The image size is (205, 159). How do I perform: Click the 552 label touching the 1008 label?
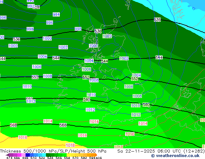[x=86, y=78]
